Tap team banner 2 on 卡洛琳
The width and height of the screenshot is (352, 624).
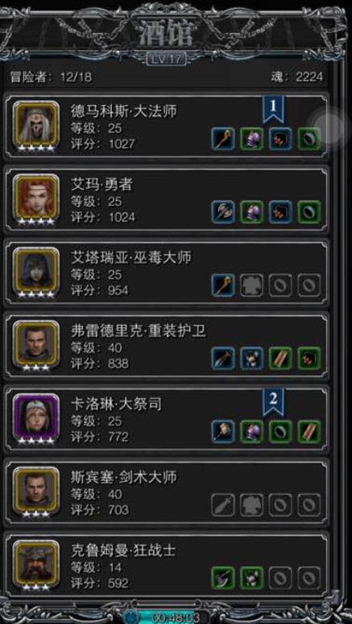coord(273,402)
